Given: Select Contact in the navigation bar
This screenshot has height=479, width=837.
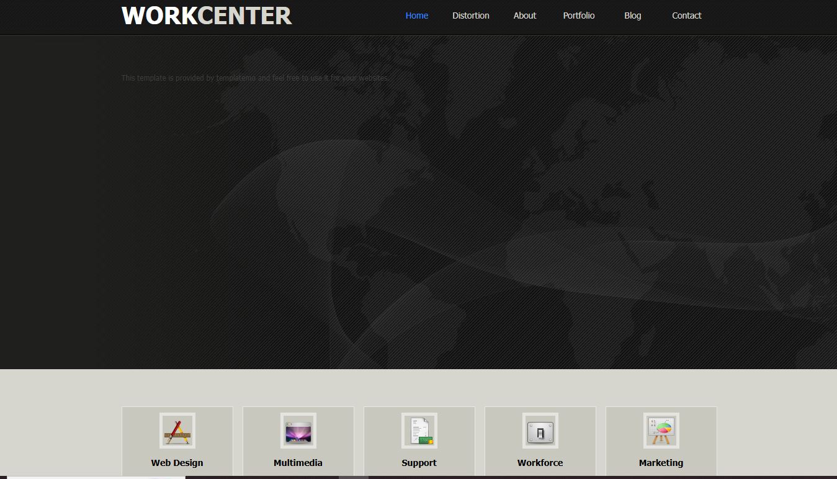Looking at the screenshot, I should point(686,16).
